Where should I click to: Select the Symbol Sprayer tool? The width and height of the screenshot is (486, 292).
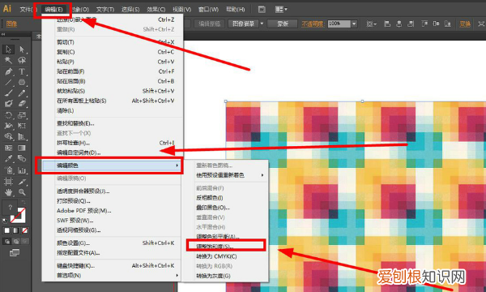[8, 170]
